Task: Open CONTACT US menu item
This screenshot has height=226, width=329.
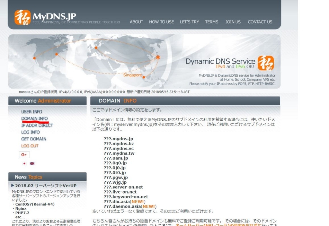Action: [x=260, y=22]
